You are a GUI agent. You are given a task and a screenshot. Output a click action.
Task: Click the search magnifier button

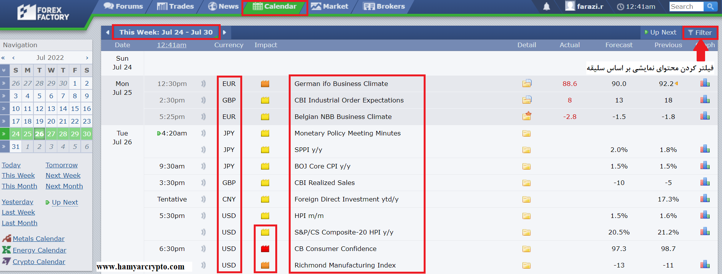click(710, 7)
